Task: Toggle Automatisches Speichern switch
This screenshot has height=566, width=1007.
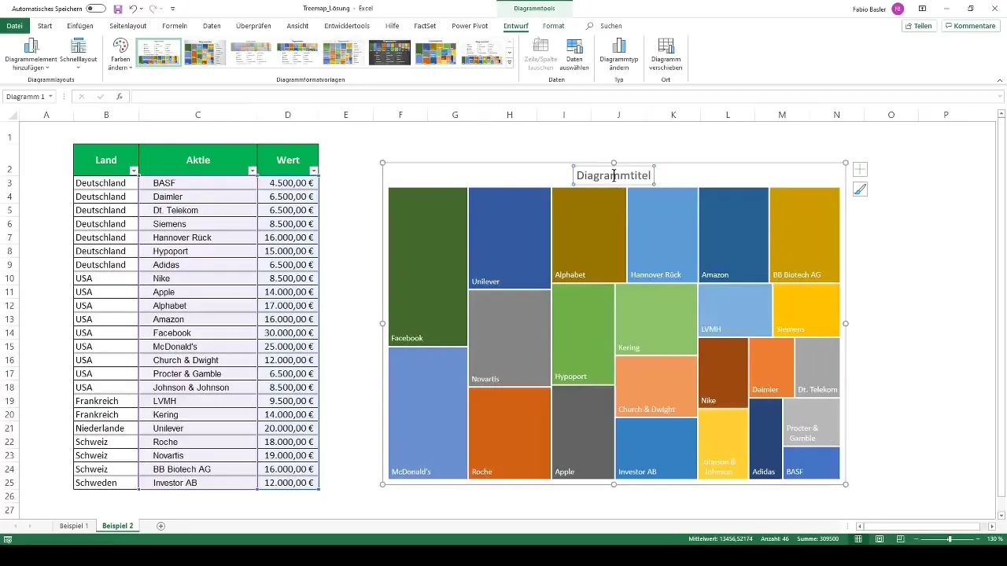Action: point(96,9)
